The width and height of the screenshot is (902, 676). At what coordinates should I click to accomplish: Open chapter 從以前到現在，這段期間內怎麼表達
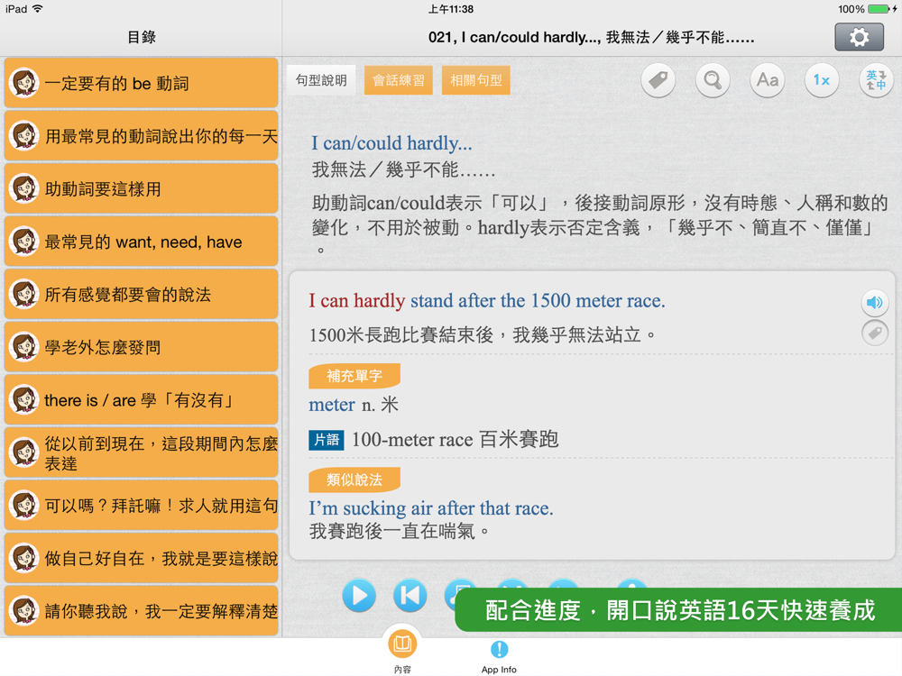pos(141,453)
